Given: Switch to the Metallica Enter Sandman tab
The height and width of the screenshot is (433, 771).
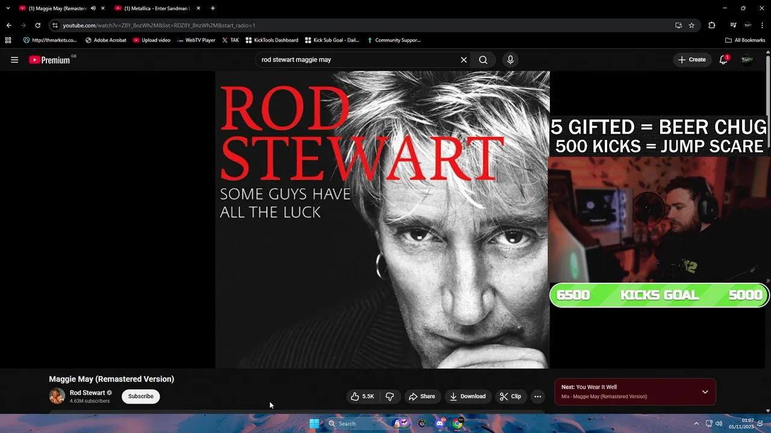Looking at the screenshot, I should coord(158,8).
